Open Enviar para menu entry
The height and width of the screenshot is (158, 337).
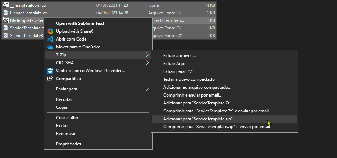pos(98,89)
